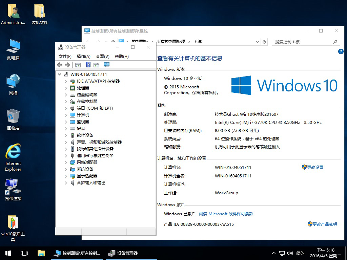Open 阅读 Microsoft 软件许可条款 link
Image resolution: width=347 pixels, height=260 pixels.
(x=226, y=214)
